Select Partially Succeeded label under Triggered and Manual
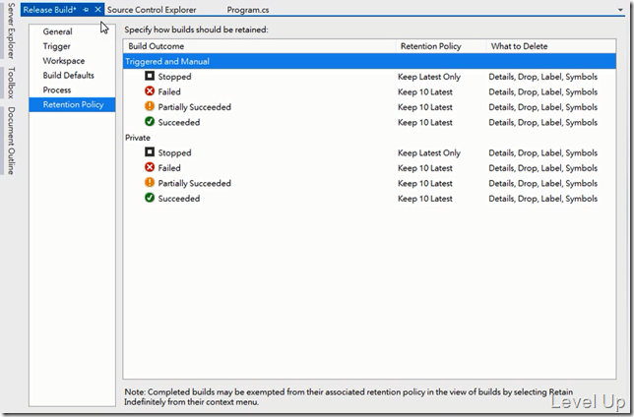The image size is (634, 417). point(195,107)
